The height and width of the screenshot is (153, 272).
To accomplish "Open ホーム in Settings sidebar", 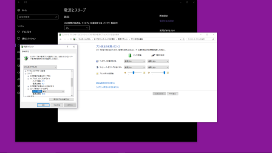I will pos(22,10).
